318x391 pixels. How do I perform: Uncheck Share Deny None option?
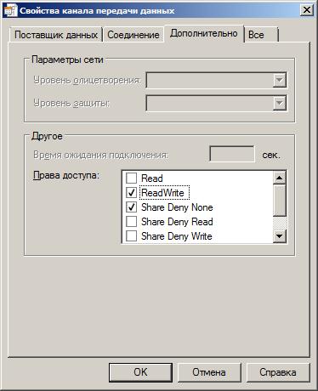pos(131,207)
